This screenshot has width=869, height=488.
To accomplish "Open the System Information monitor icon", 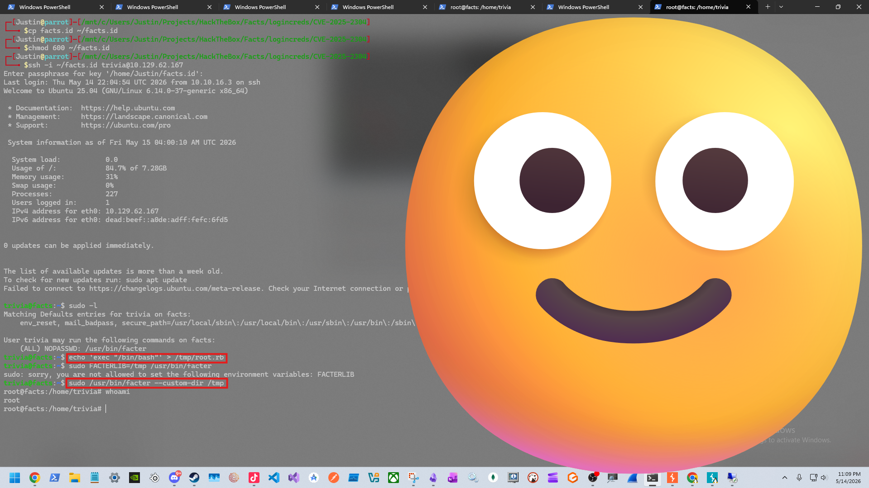I will (513, 478).
